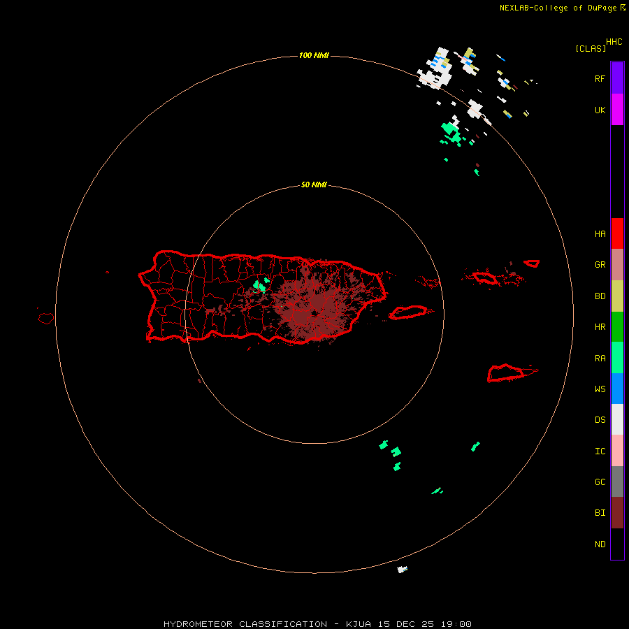Viewport: 629px width, 629px height.
Task: Pick the HR dark green legend swatch
Action: click(617, 327)
